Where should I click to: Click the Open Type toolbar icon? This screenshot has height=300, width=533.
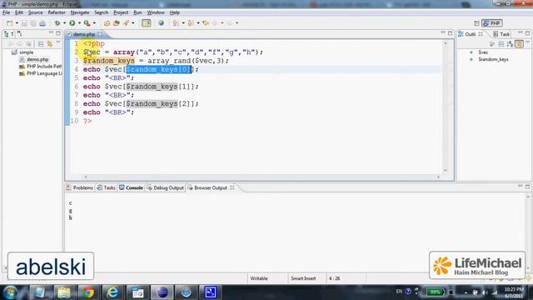point(107,23)
